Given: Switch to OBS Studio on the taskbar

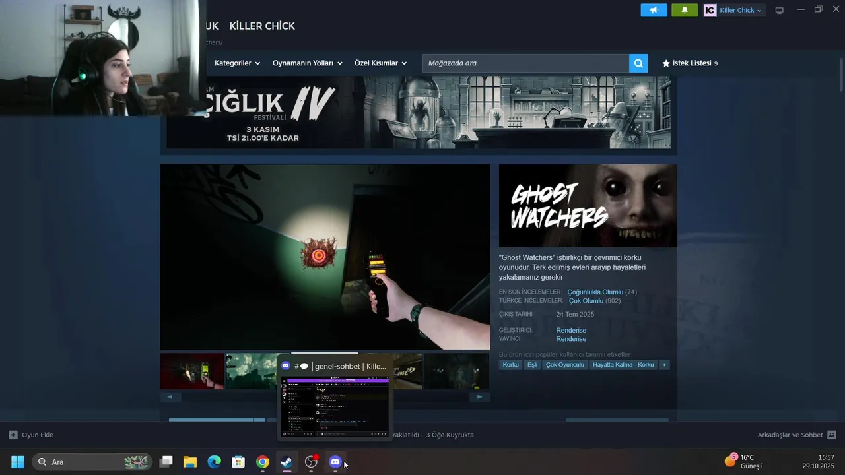Looking at the screenshot, I should tap(311, 462).
